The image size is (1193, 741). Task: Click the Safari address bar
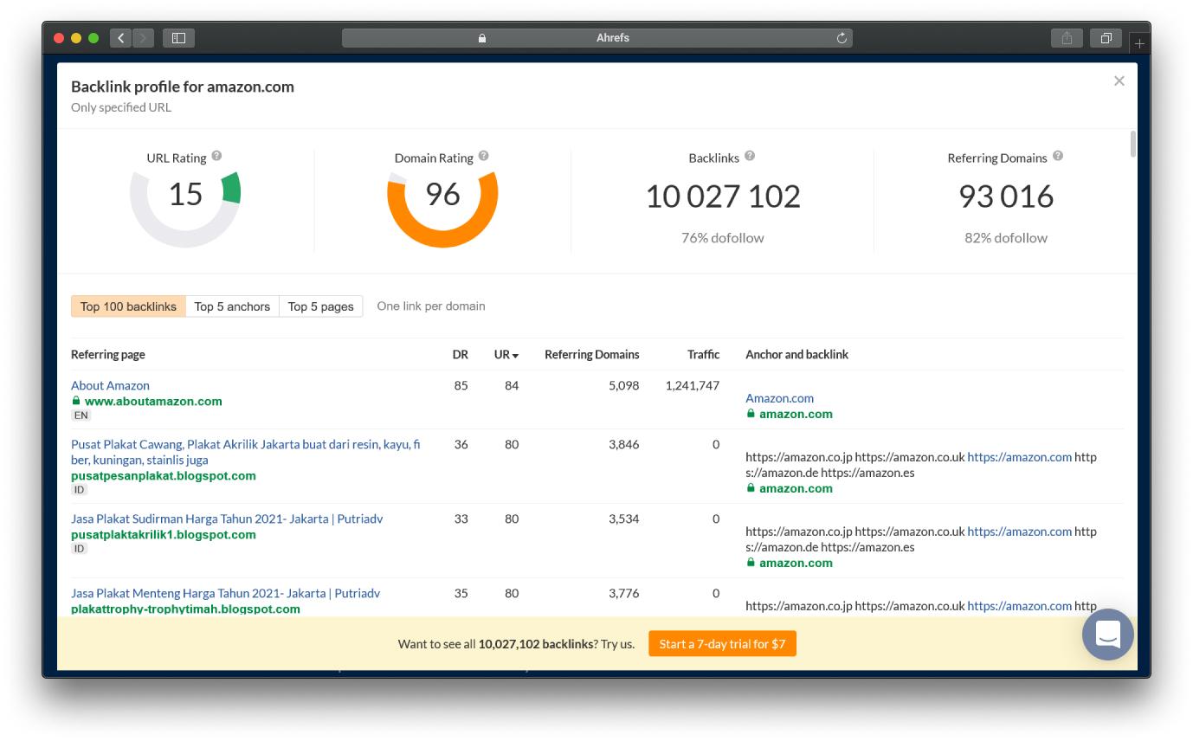coord(597,38)
